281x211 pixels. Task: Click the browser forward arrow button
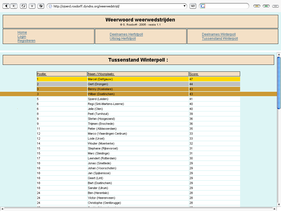click(x=14, y=6)
